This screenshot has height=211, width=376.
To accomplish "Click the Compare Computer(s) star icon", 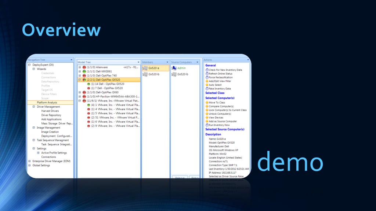I will pyautogui.click(x=207, y=106).
